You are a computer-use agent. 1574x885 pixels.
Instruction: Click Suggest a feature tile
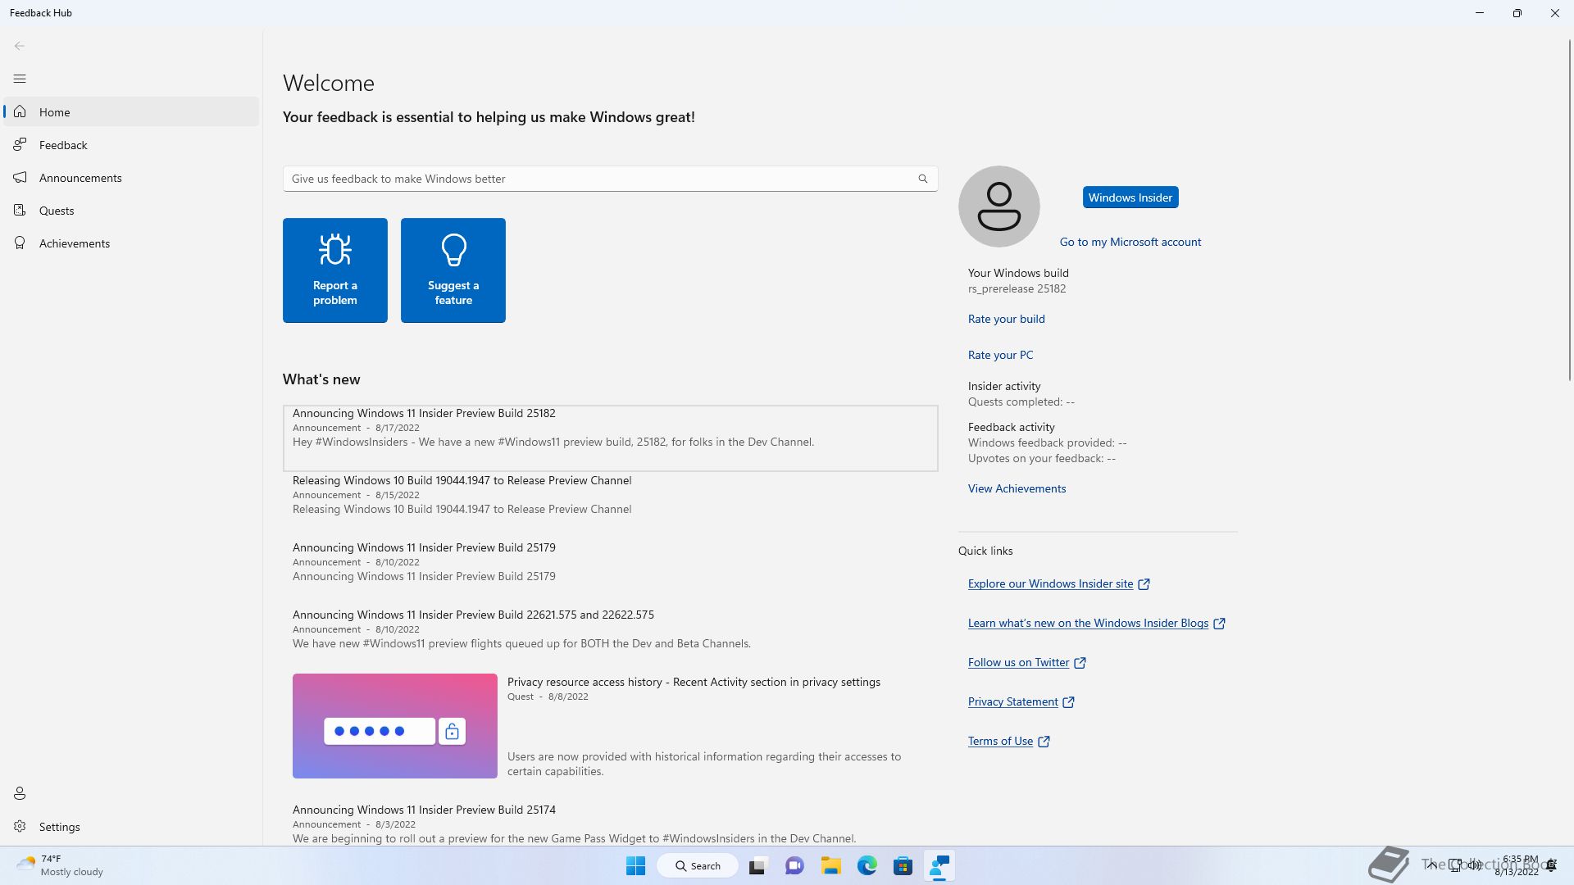coord(453,270)
